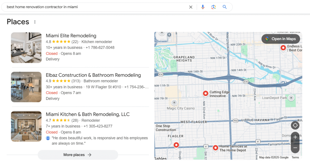310x165 pixels.
Task: Click the (313) review count
Action: [x=76, y=81]
